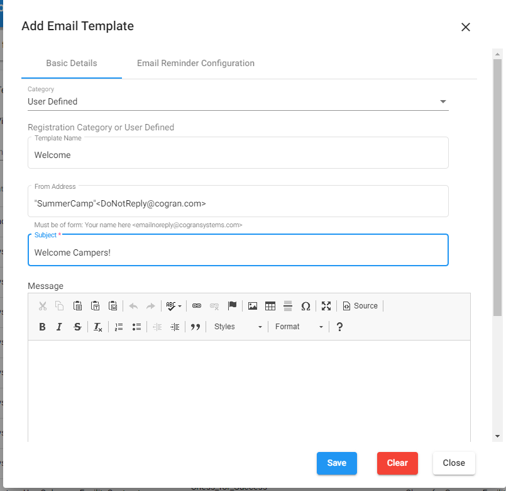This screenshot has height=491, width=506.
Task: Open the Category dropdown showing User Defined
Action: pos(238,101)
